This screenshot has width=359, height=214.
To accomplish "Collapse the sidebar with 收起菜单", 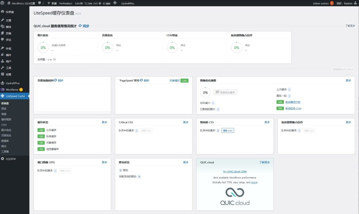I will (x=11, y=159).
